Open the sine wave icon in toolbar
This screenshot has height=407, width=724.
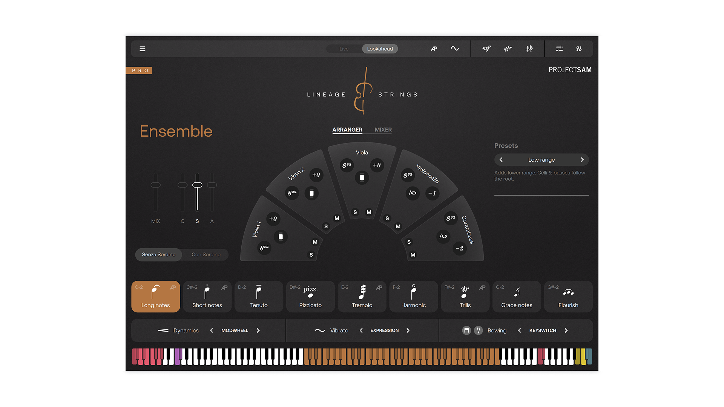[455, 49]
